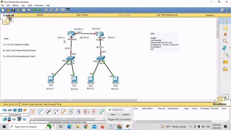This screenshot has width=231, height=130.
Task: Open a file with the folder icon
Action: click(x=8, y=10)
